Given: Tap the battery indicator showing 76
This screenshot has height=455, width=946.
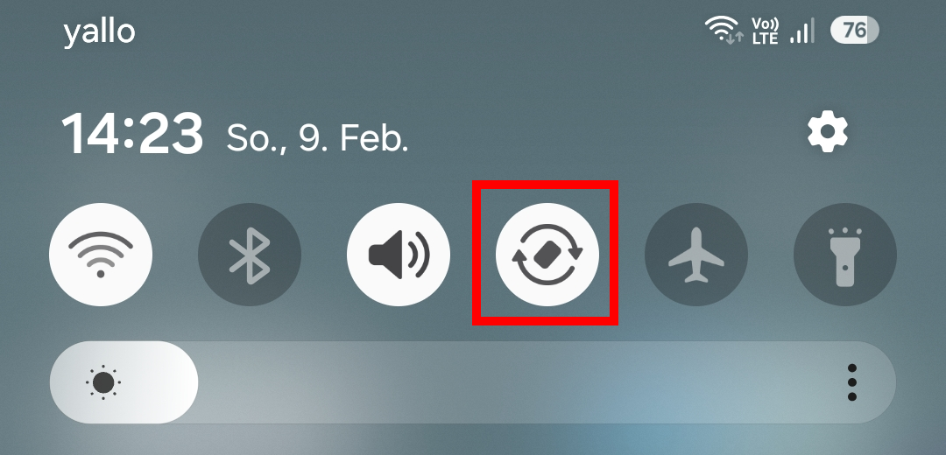Looking at the screenshot, I should coord(854,30).
